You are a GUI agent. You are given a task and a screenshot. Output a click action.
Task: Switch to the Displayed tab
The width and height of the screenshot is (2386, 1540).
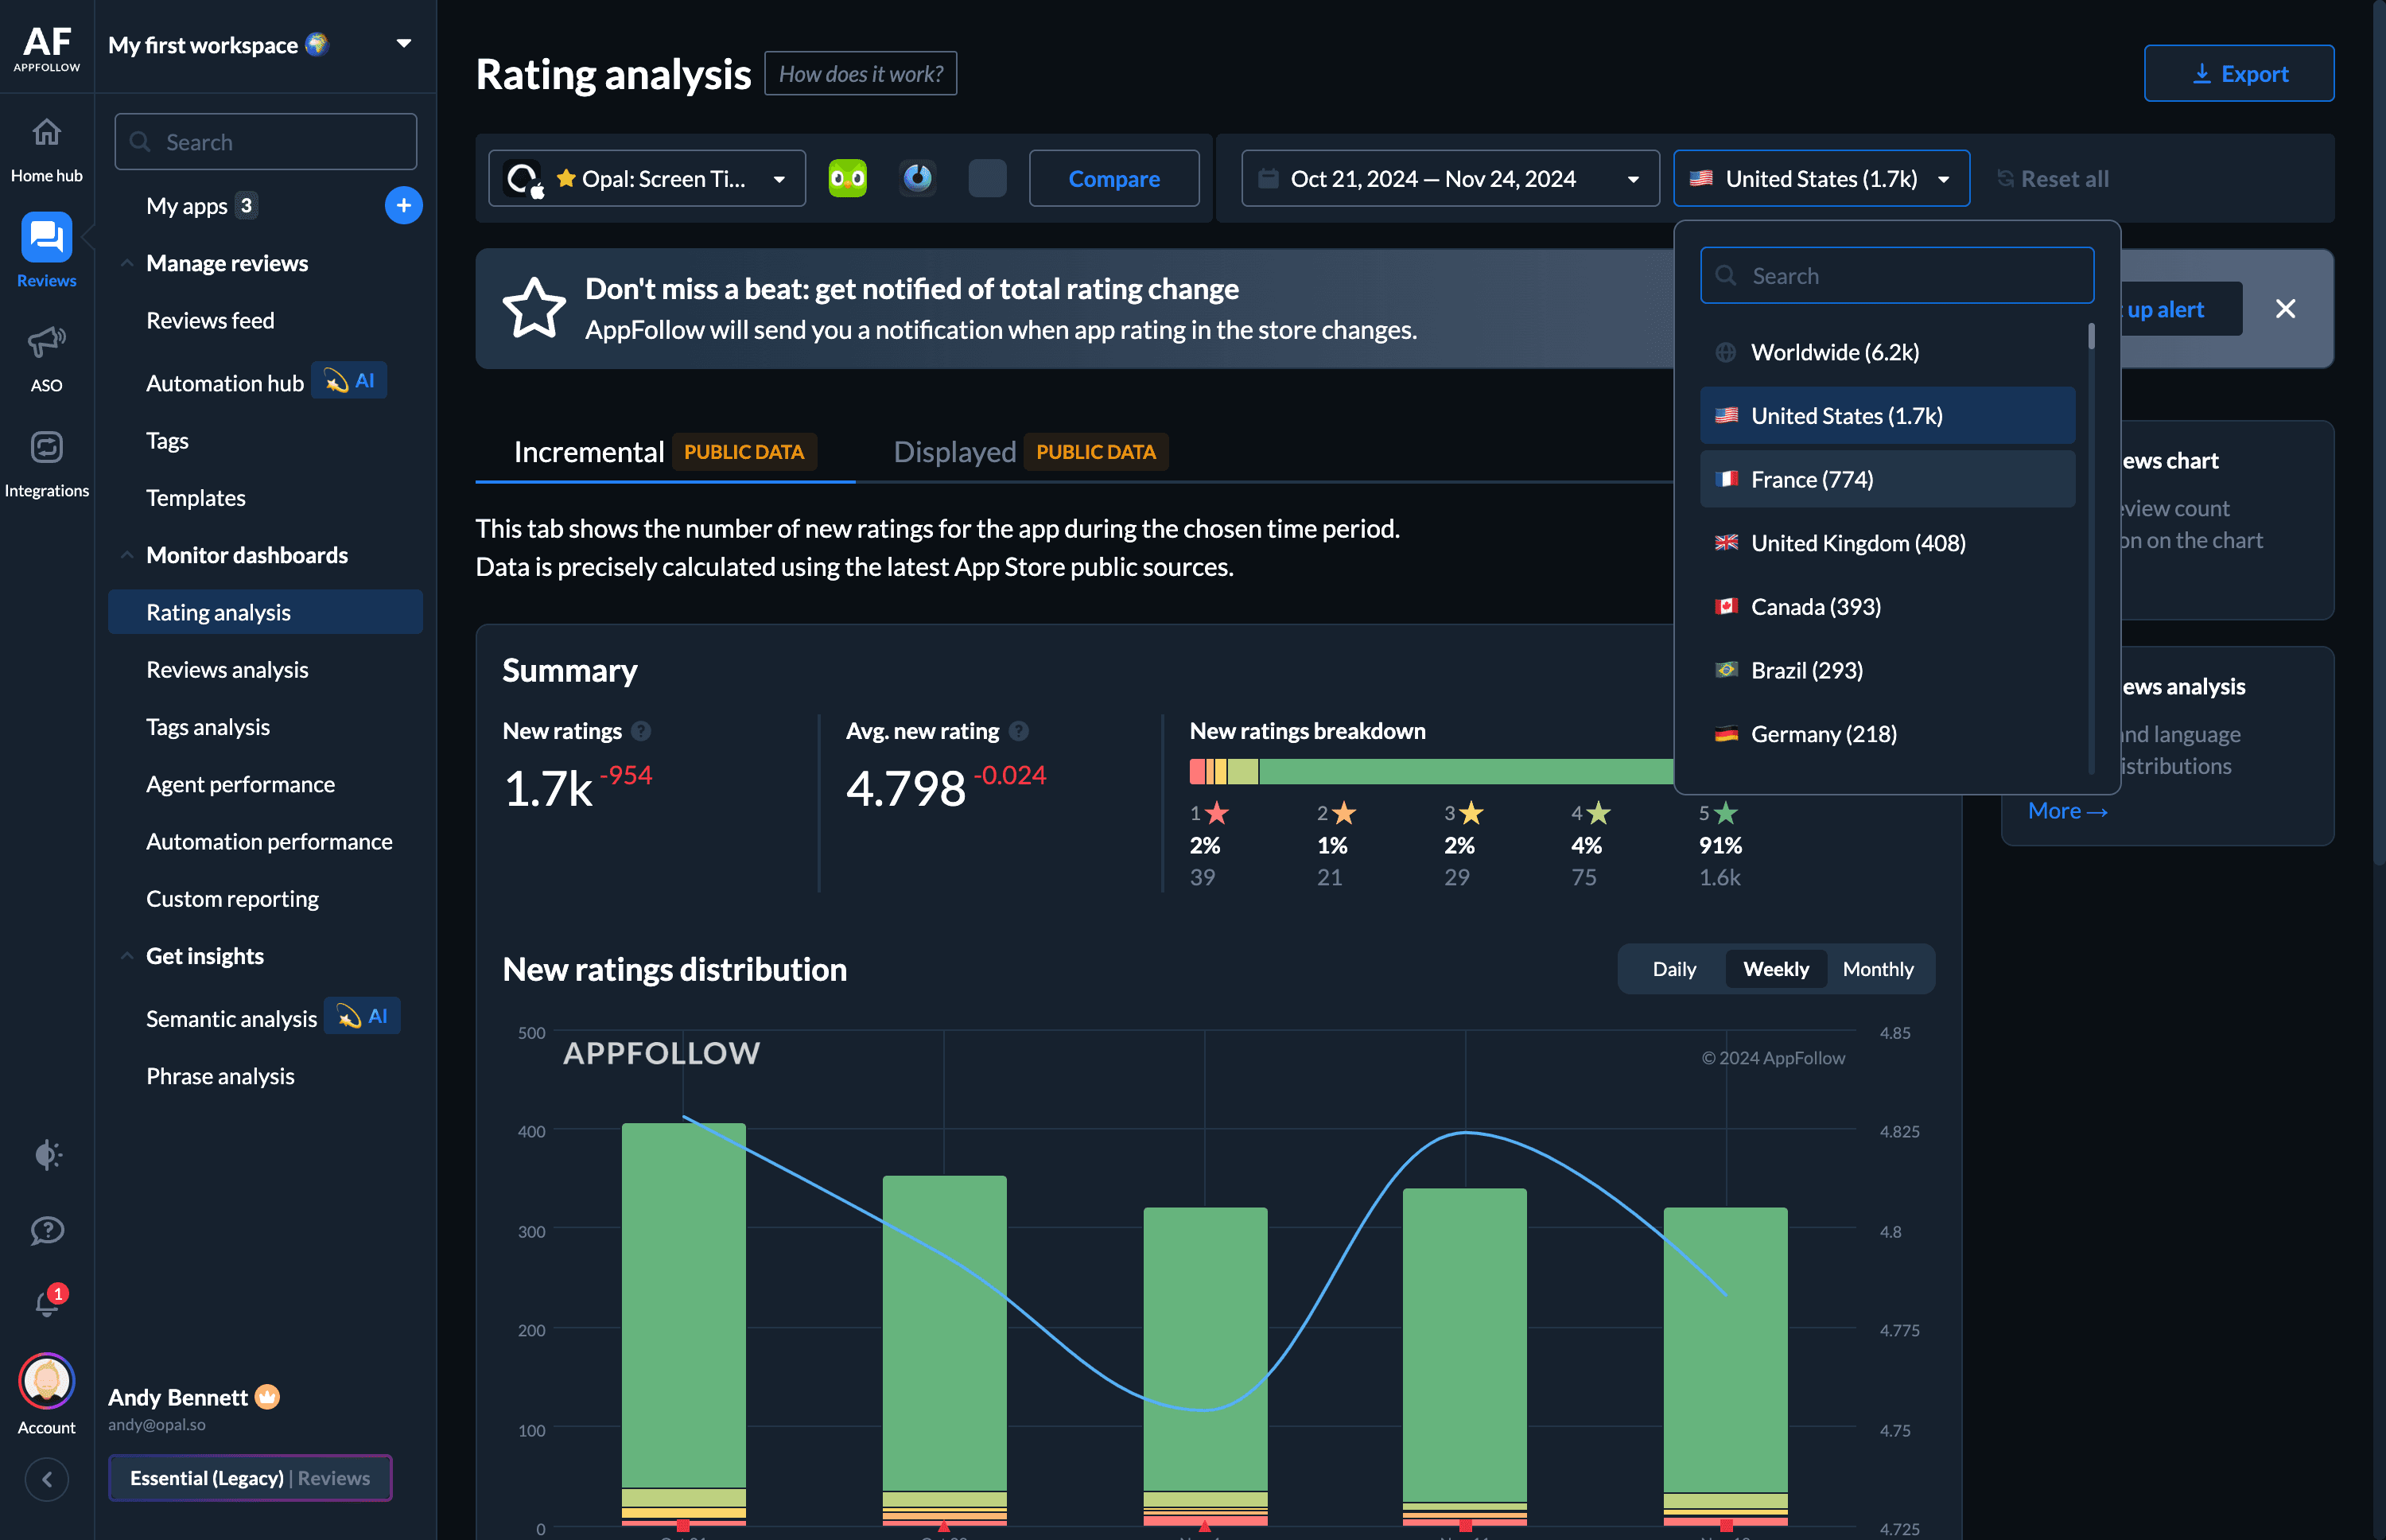tap(1031, 452)
